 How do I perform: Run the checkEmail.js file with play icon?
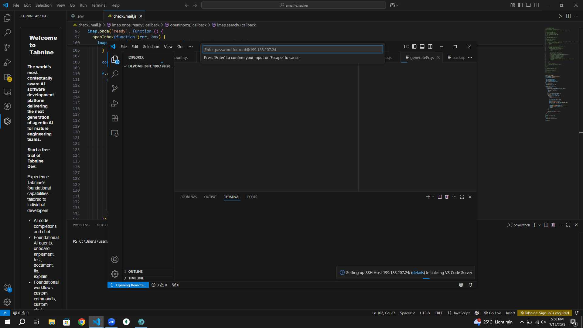coord(560,16)
